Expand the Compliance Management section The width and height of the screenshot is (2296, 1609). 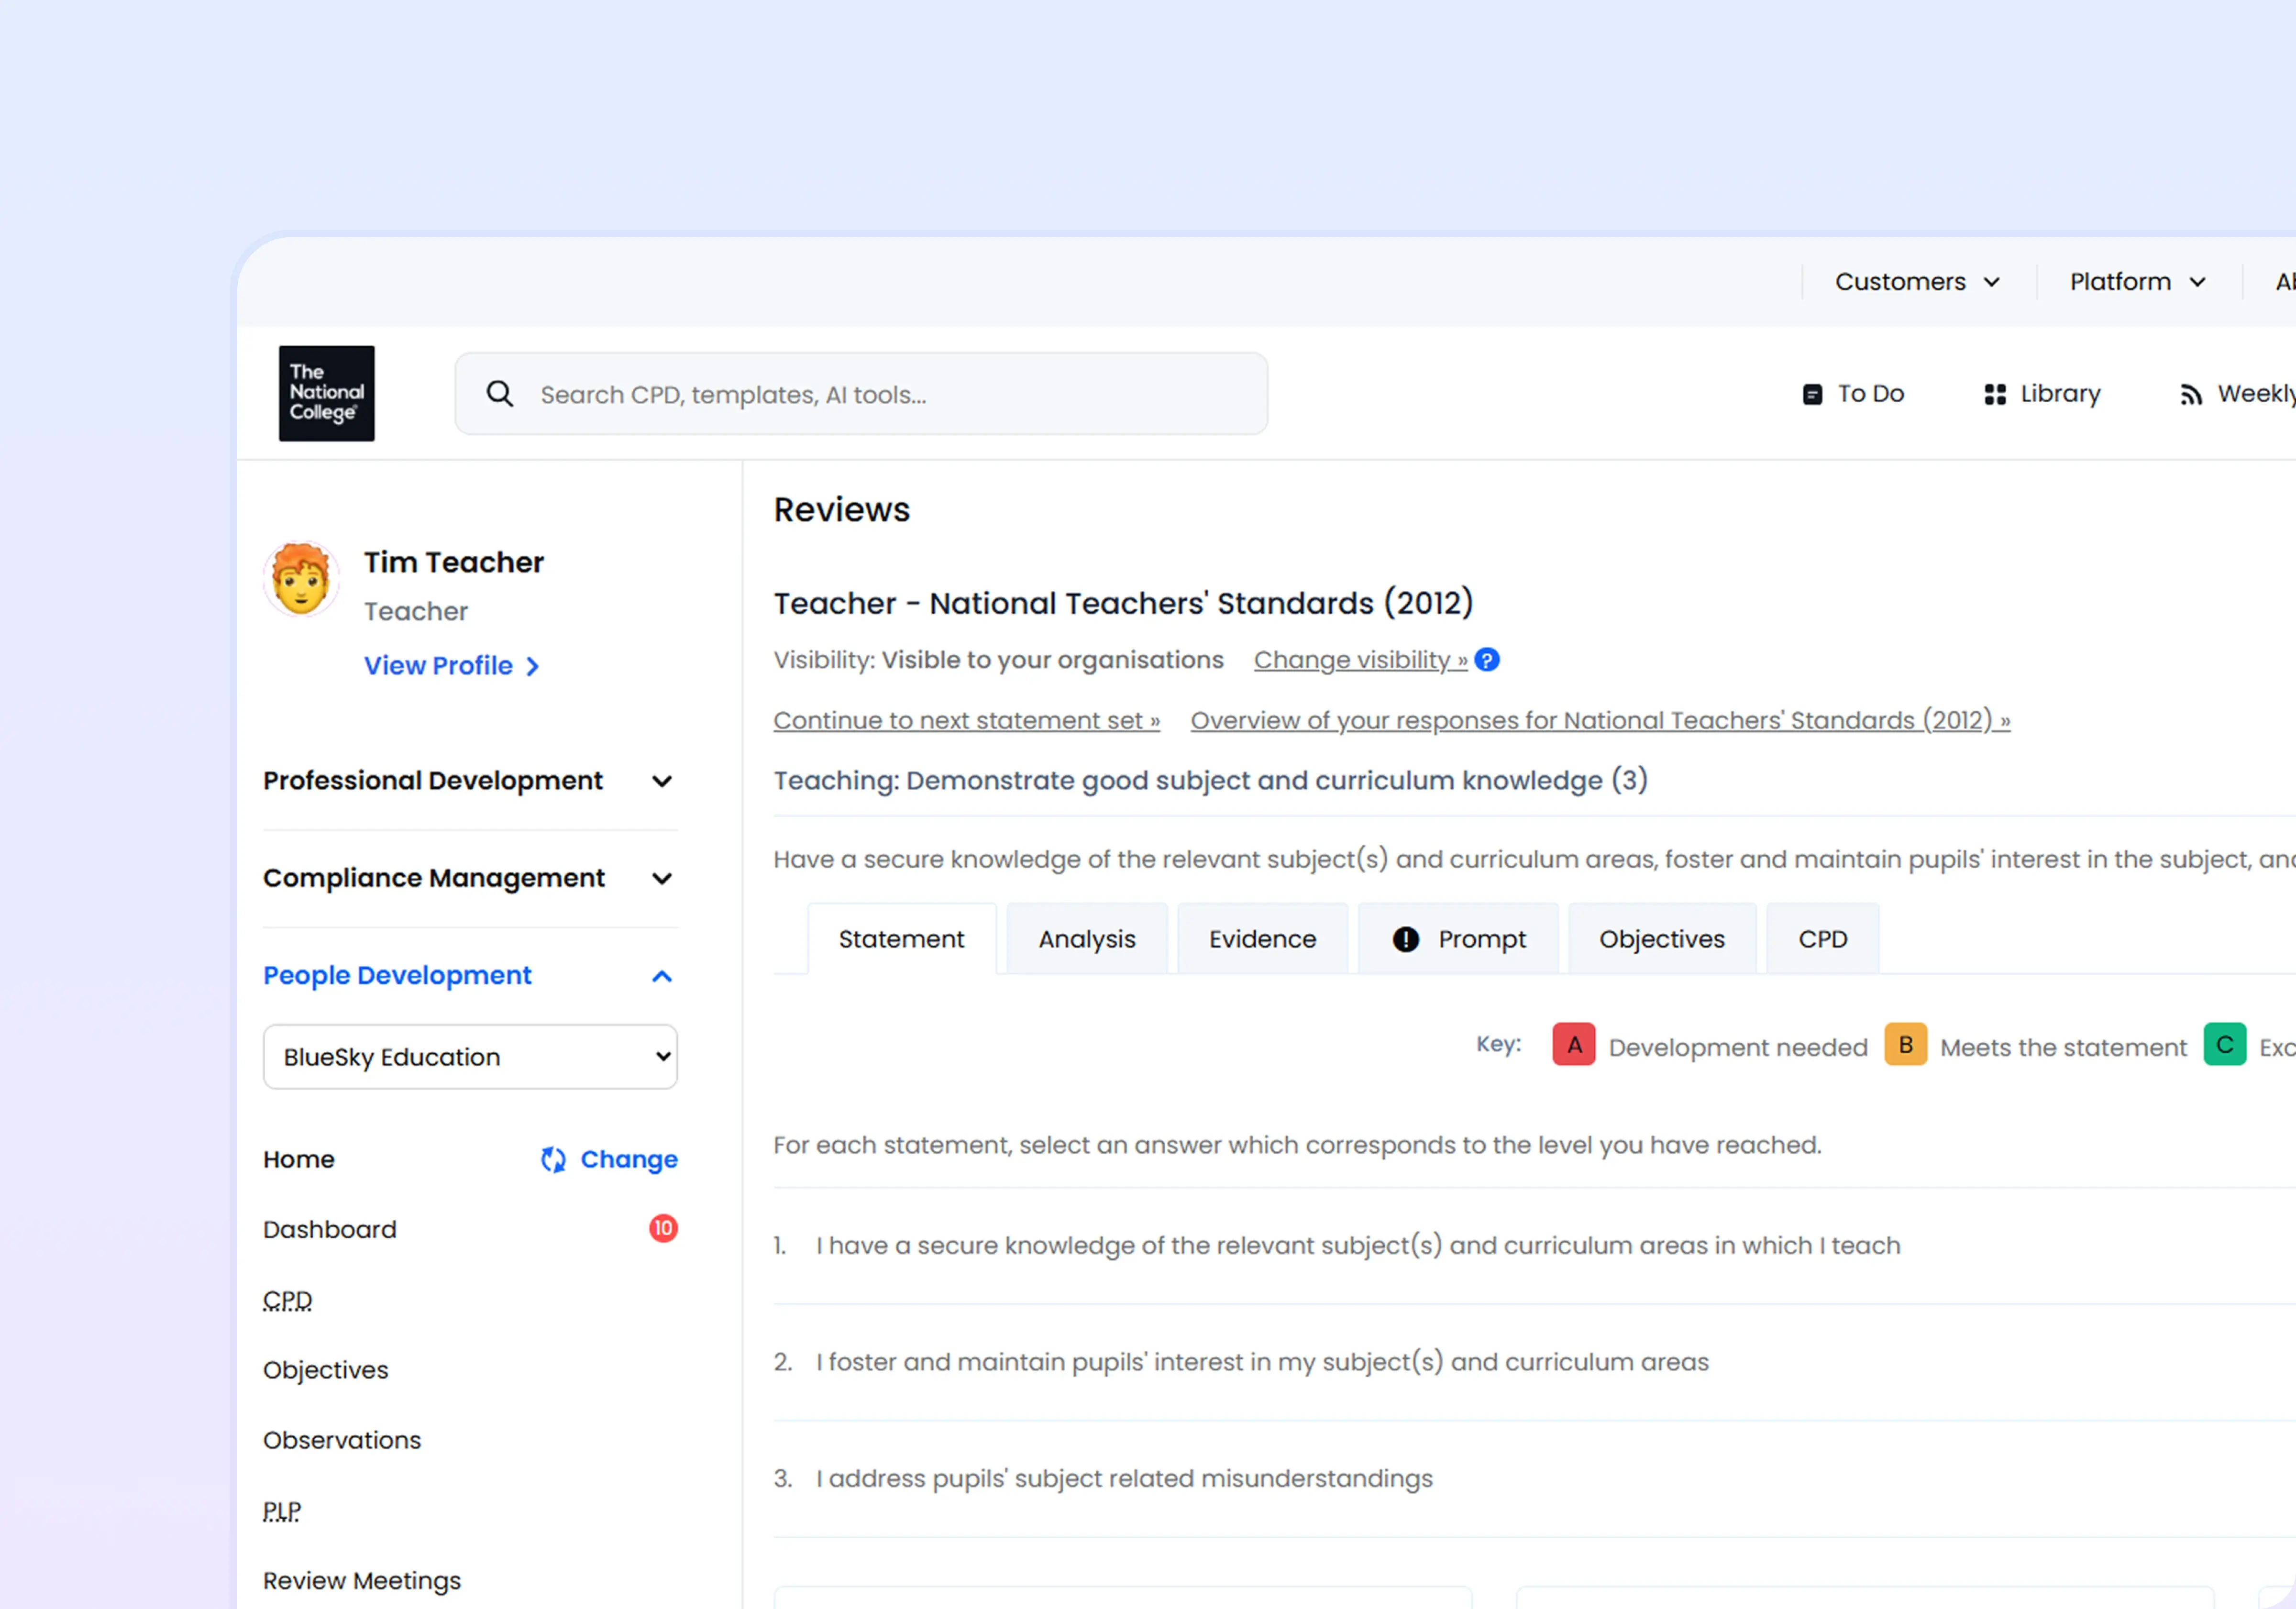coord(661,878)
